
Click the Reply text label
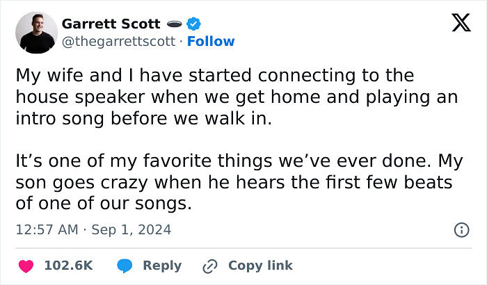tap(162, 266)
